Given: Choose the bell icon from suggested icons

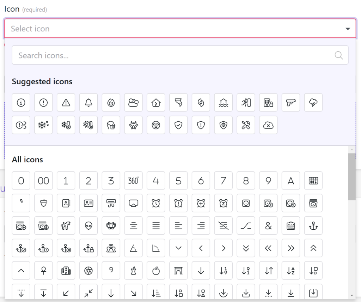Looking at the screenshot, I should (88, 102).
